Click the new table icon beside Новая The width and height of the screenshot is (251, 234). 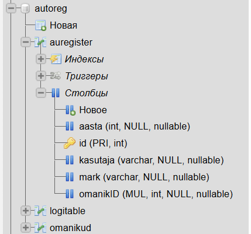click(x=40, y=25)
